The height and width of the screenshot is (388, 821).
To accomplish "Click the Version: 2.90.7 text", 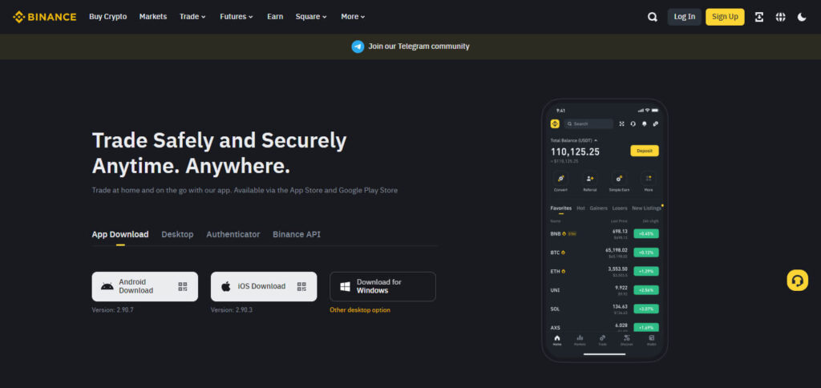I will pos(112,310).
